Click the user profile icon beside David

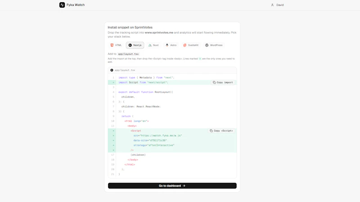click(272, 5)
